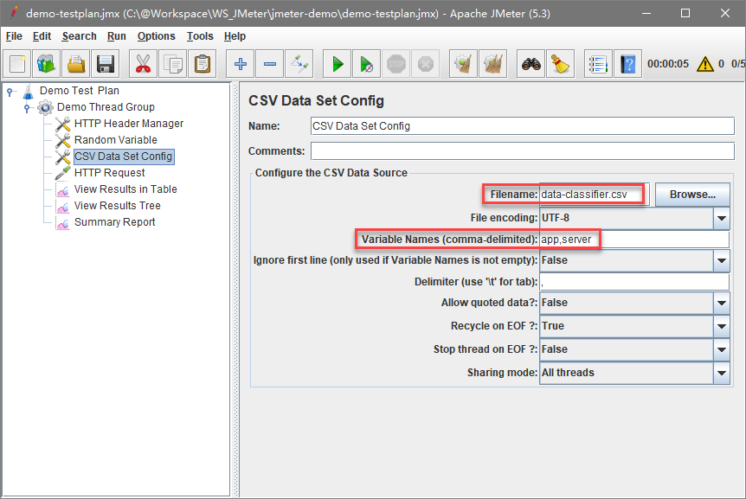Expand all nodes with plus icon

click(241, 64)
